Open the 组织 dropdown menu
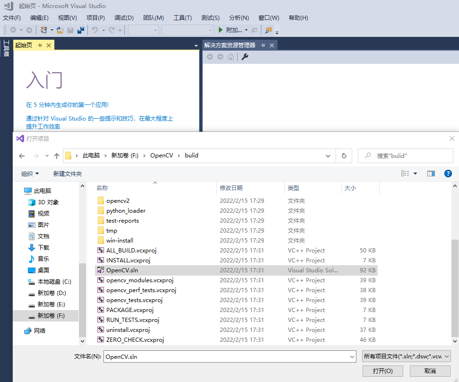Screen dimensions: 459x382 (28, 174)
